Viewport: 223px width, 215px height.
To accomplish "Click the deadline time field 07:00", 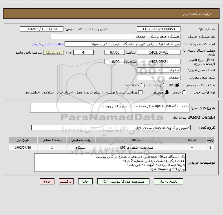I will [115, 53].
